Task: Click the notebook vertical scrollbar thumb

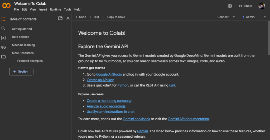Action: (x=269, y=38)
